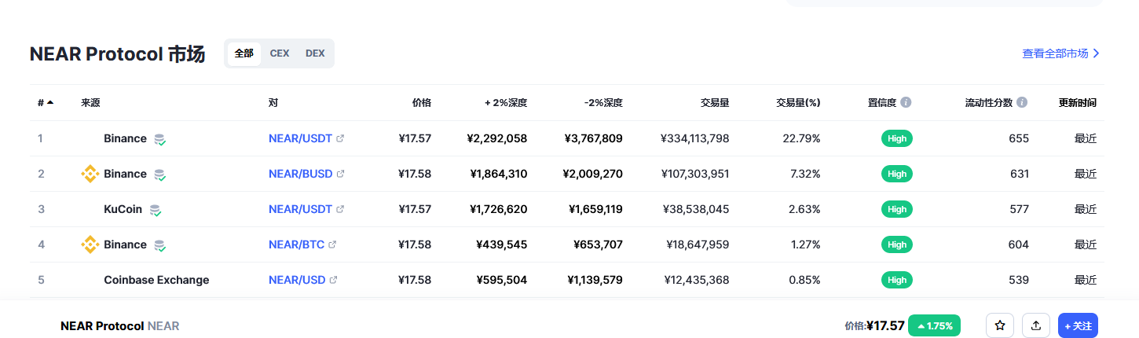Click the + 关注 button
The height and width of the screenshot is (338, 1139).
click(1078, 325)
